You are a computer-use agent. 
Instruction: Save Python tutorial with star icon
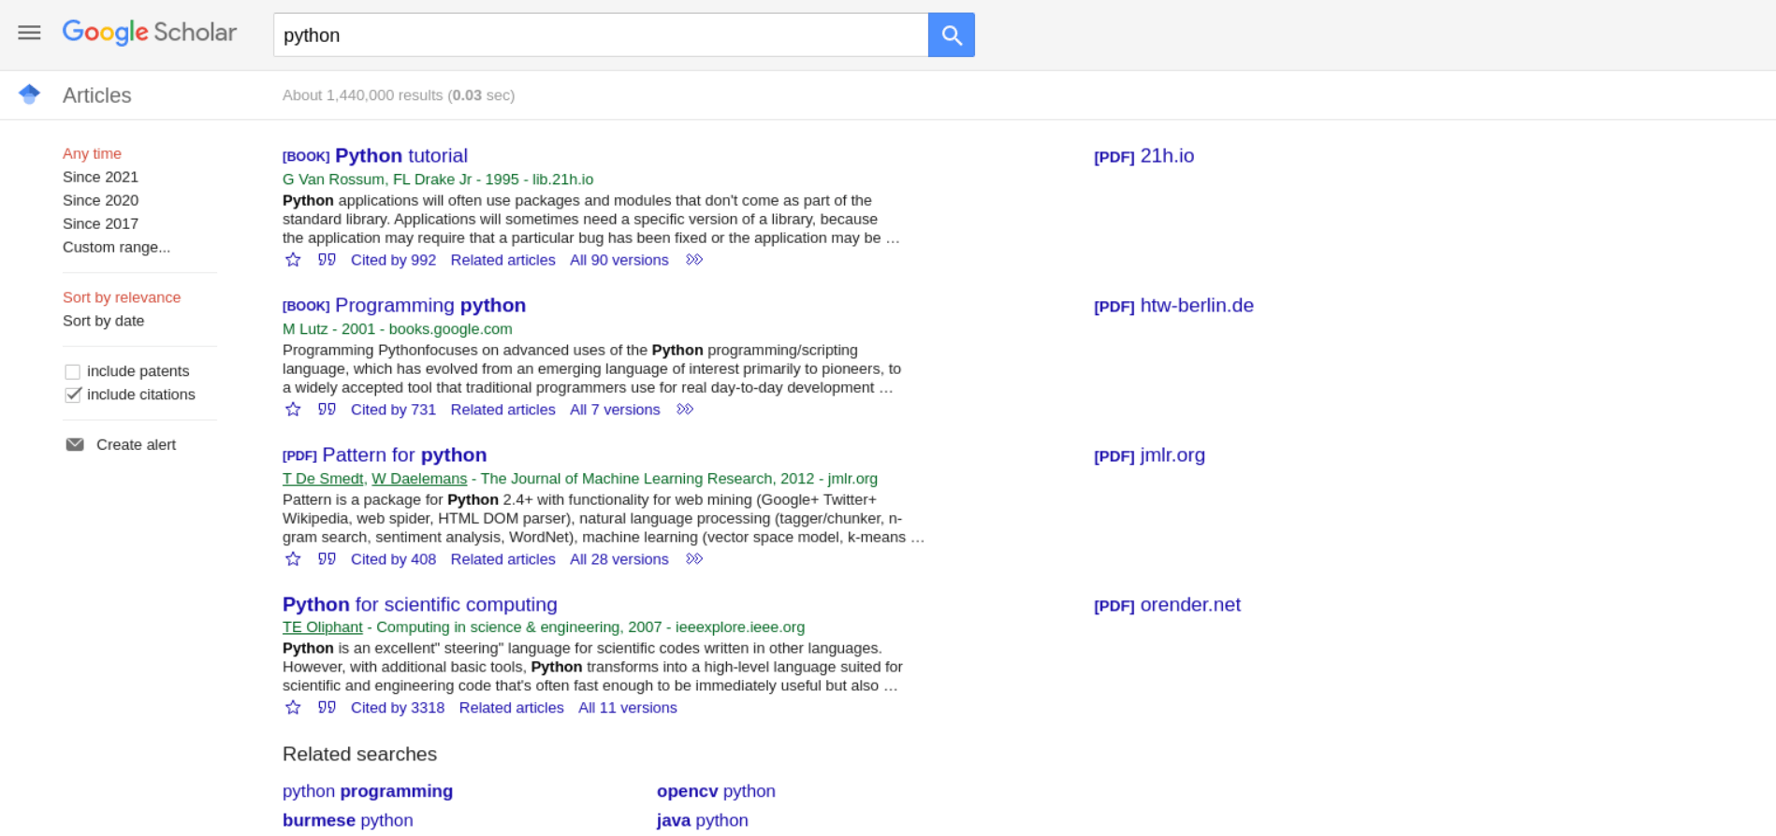click(x=293, y=260)
